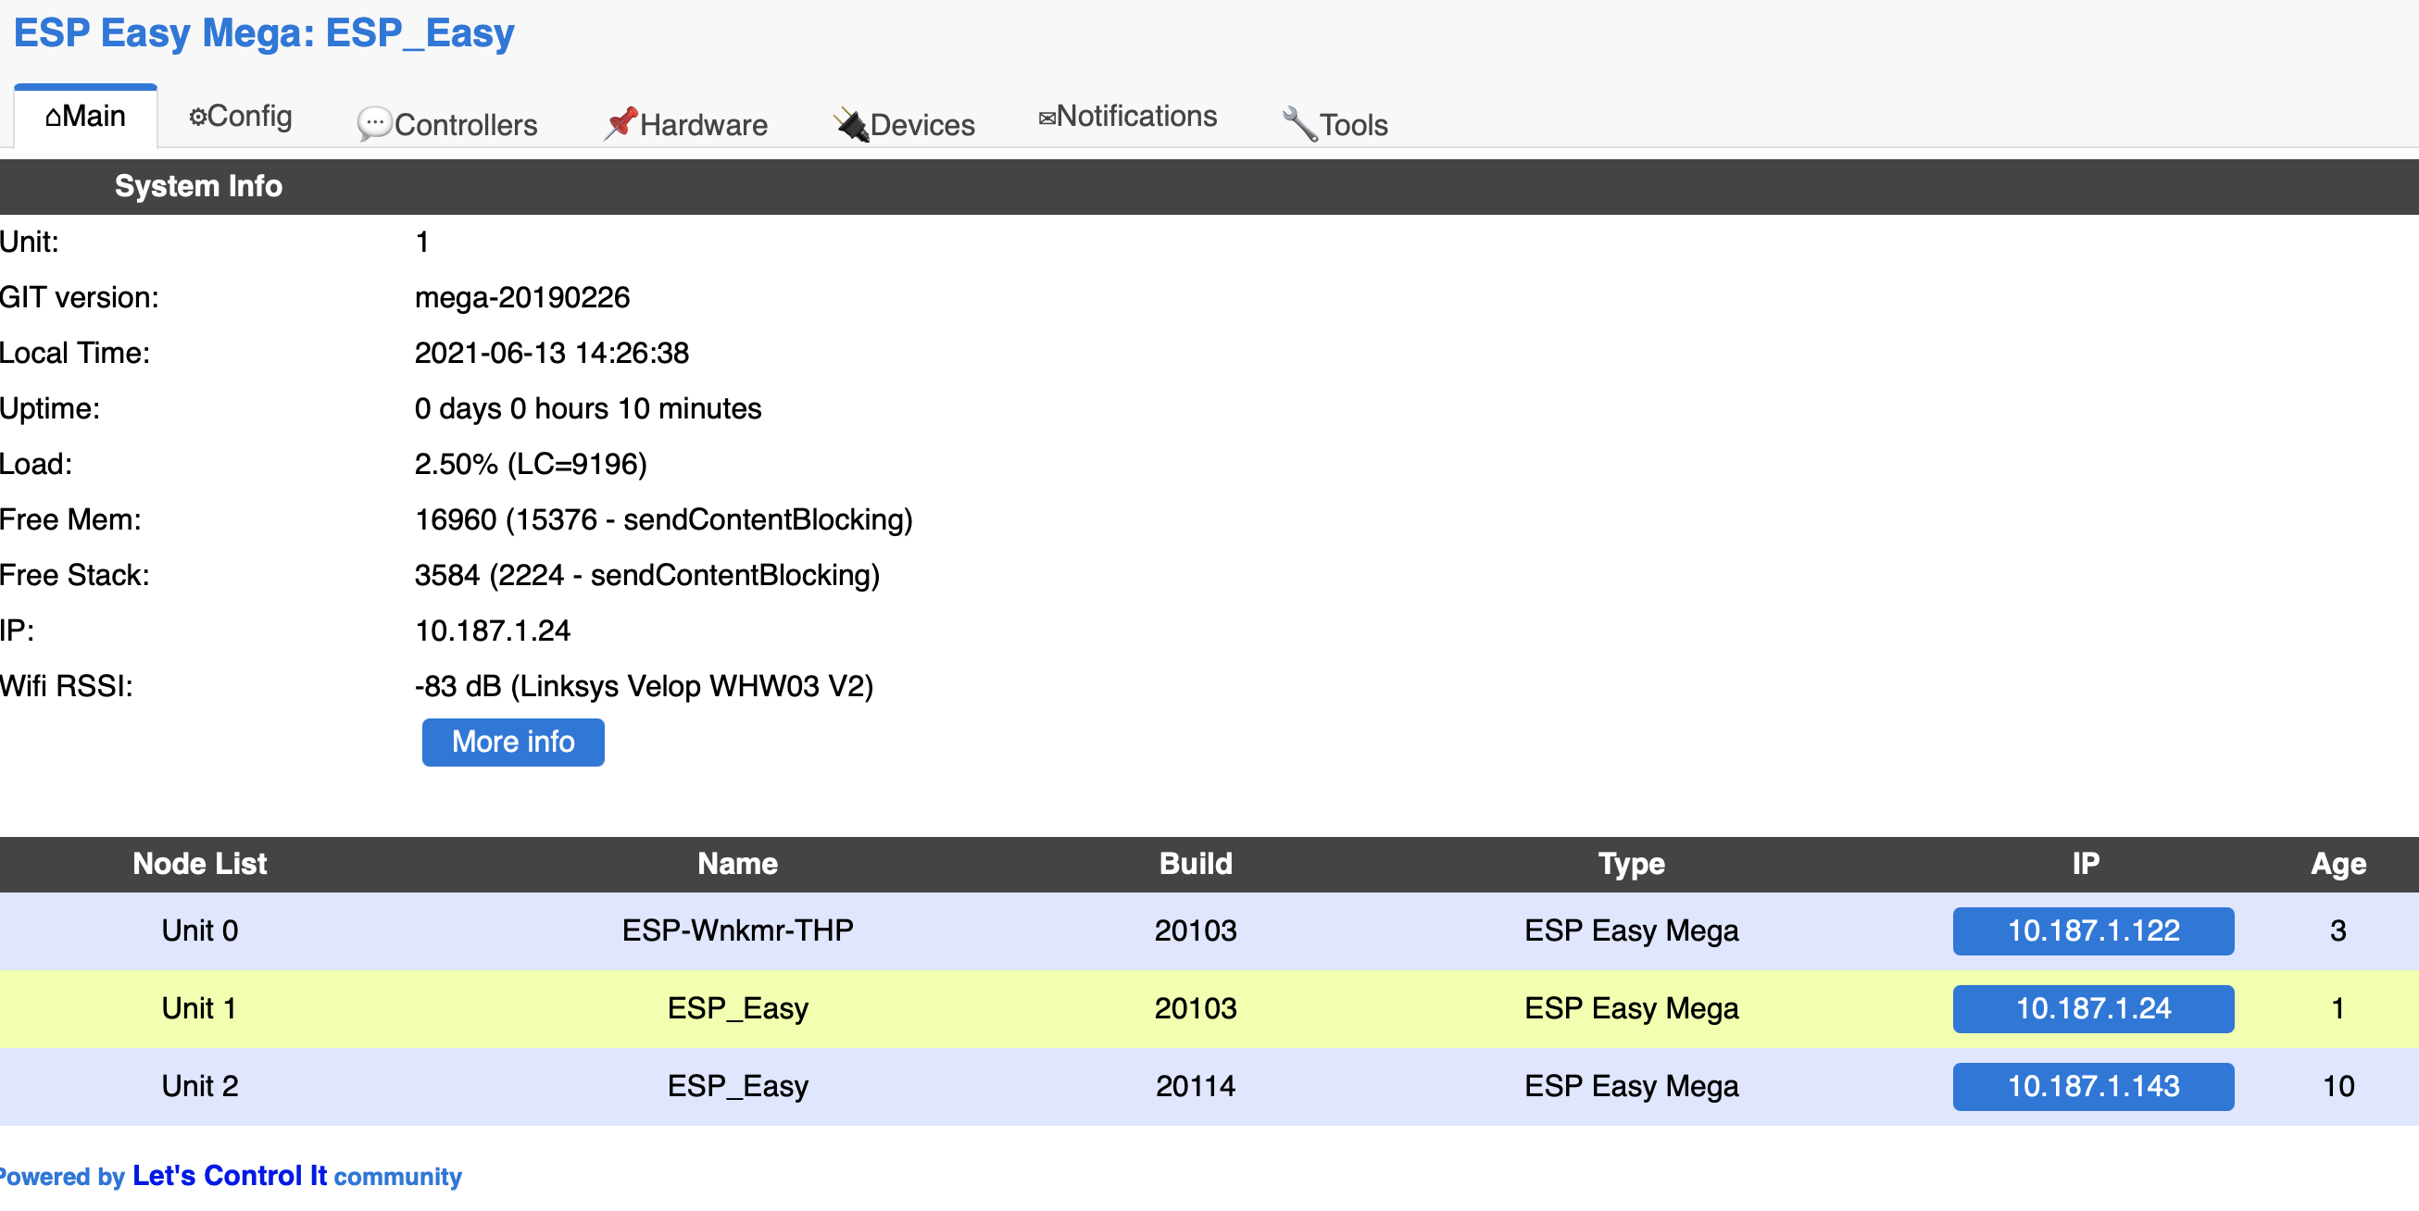The height and width of the screenshot is (1211, 2419).
Task: Click age value 10 in the Unit 2 row
Action: tap(2338, 1086)
